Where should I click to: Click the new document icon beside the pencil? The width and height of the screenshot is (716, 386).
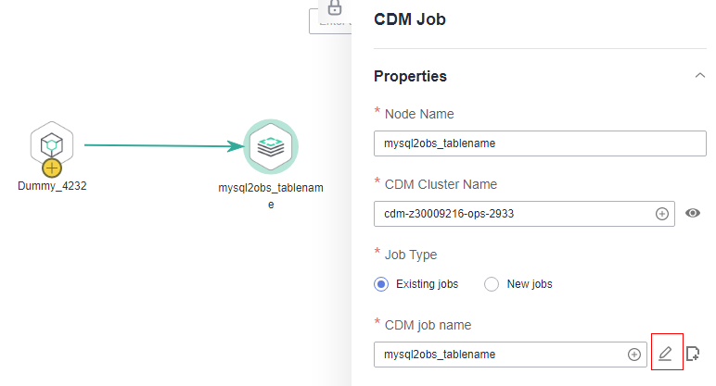(692, 354)
